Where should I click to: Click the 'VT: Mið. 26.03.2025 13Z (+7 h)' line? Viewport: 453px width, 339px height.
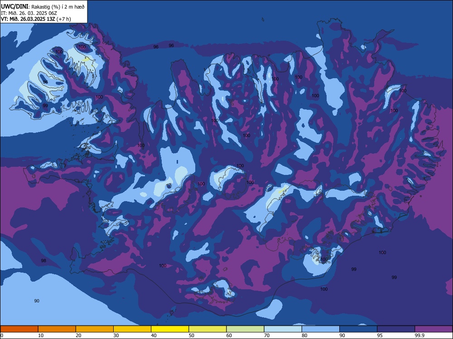tap(36, 19)
